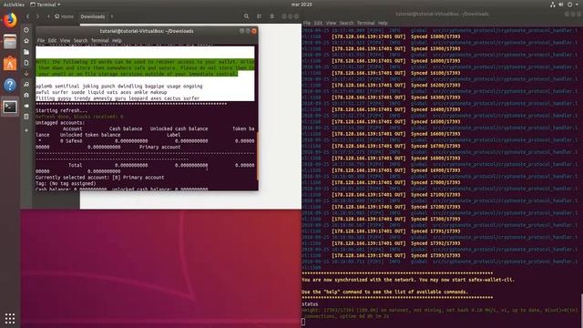Click the 'status' command line
The width and height of the screenshot is (583, 328).
(310, 304)
